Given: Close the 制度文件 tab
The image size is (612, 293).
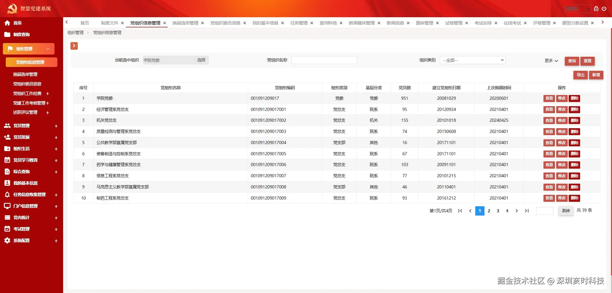Looking at the screenshot, I should (122, 23).
